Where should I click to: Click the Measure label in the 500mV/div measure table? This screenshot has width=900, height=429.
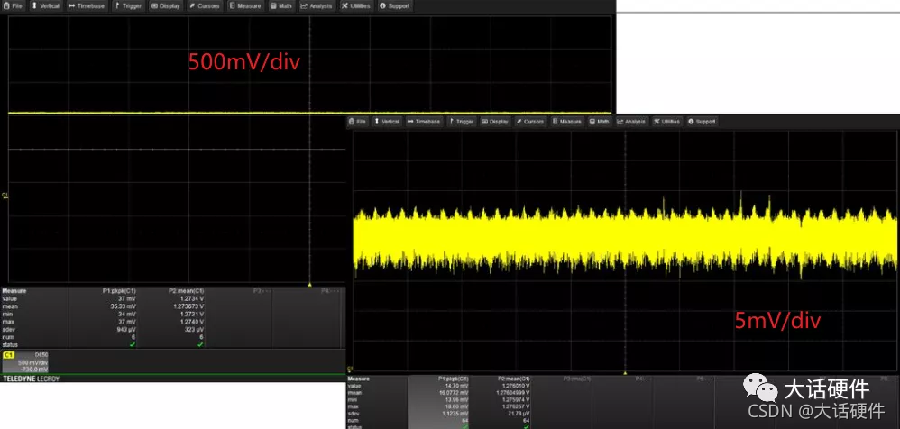coord(14,291)
